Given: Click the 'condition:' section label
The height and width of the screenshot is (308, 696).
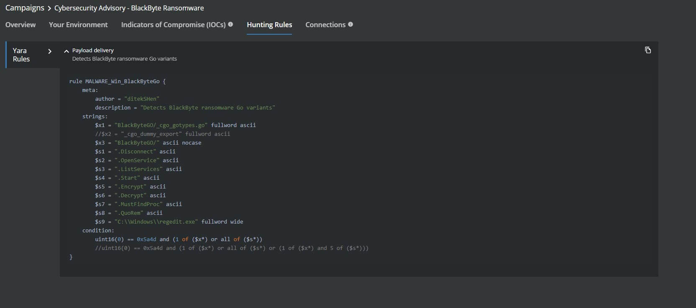Looking at the screenshot, I should pyautogui.click(x=98, y=231).
